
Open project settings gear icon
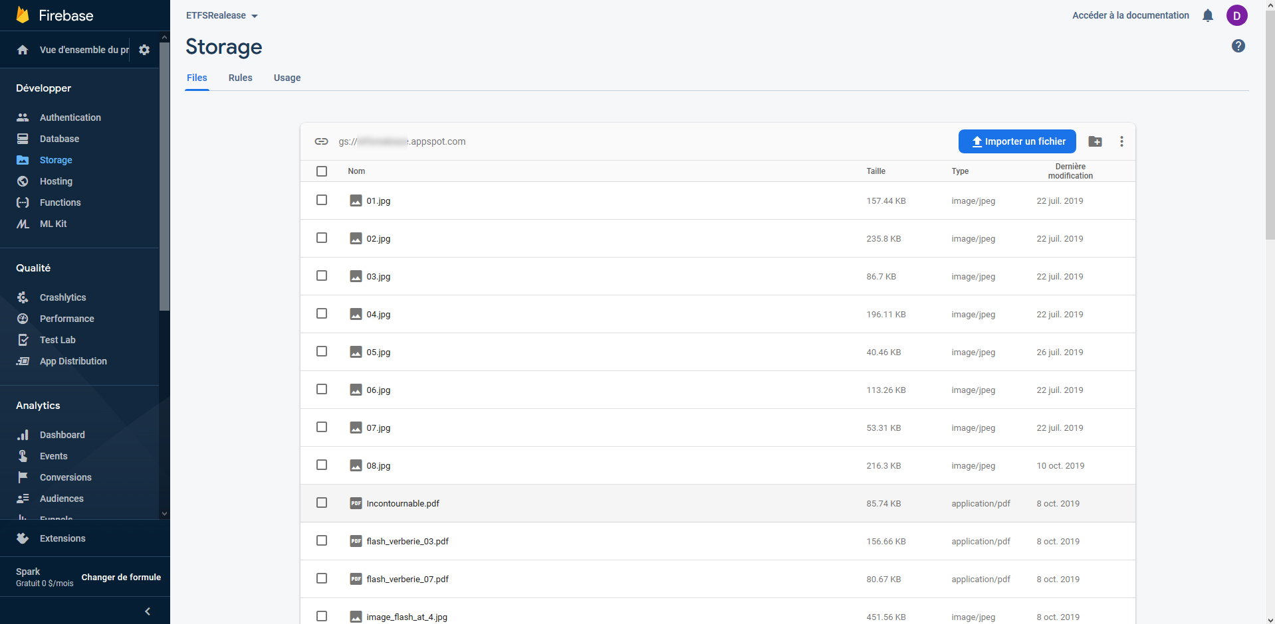144,50
